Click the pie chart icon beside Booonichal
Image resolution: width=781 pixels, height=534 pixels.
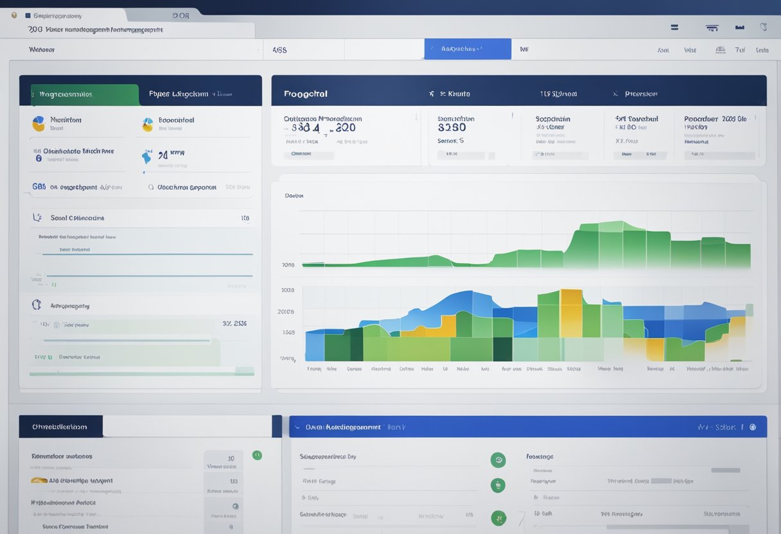click(x=148, y=124)
